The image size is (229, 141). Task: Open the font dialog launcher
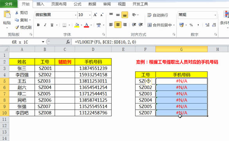point(104,34)
